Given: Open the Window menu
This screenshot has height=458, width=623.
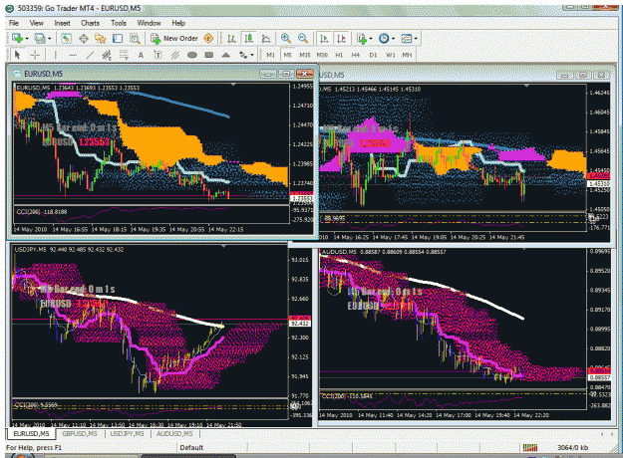Looking at the screenshot, I should click(149, 23).
